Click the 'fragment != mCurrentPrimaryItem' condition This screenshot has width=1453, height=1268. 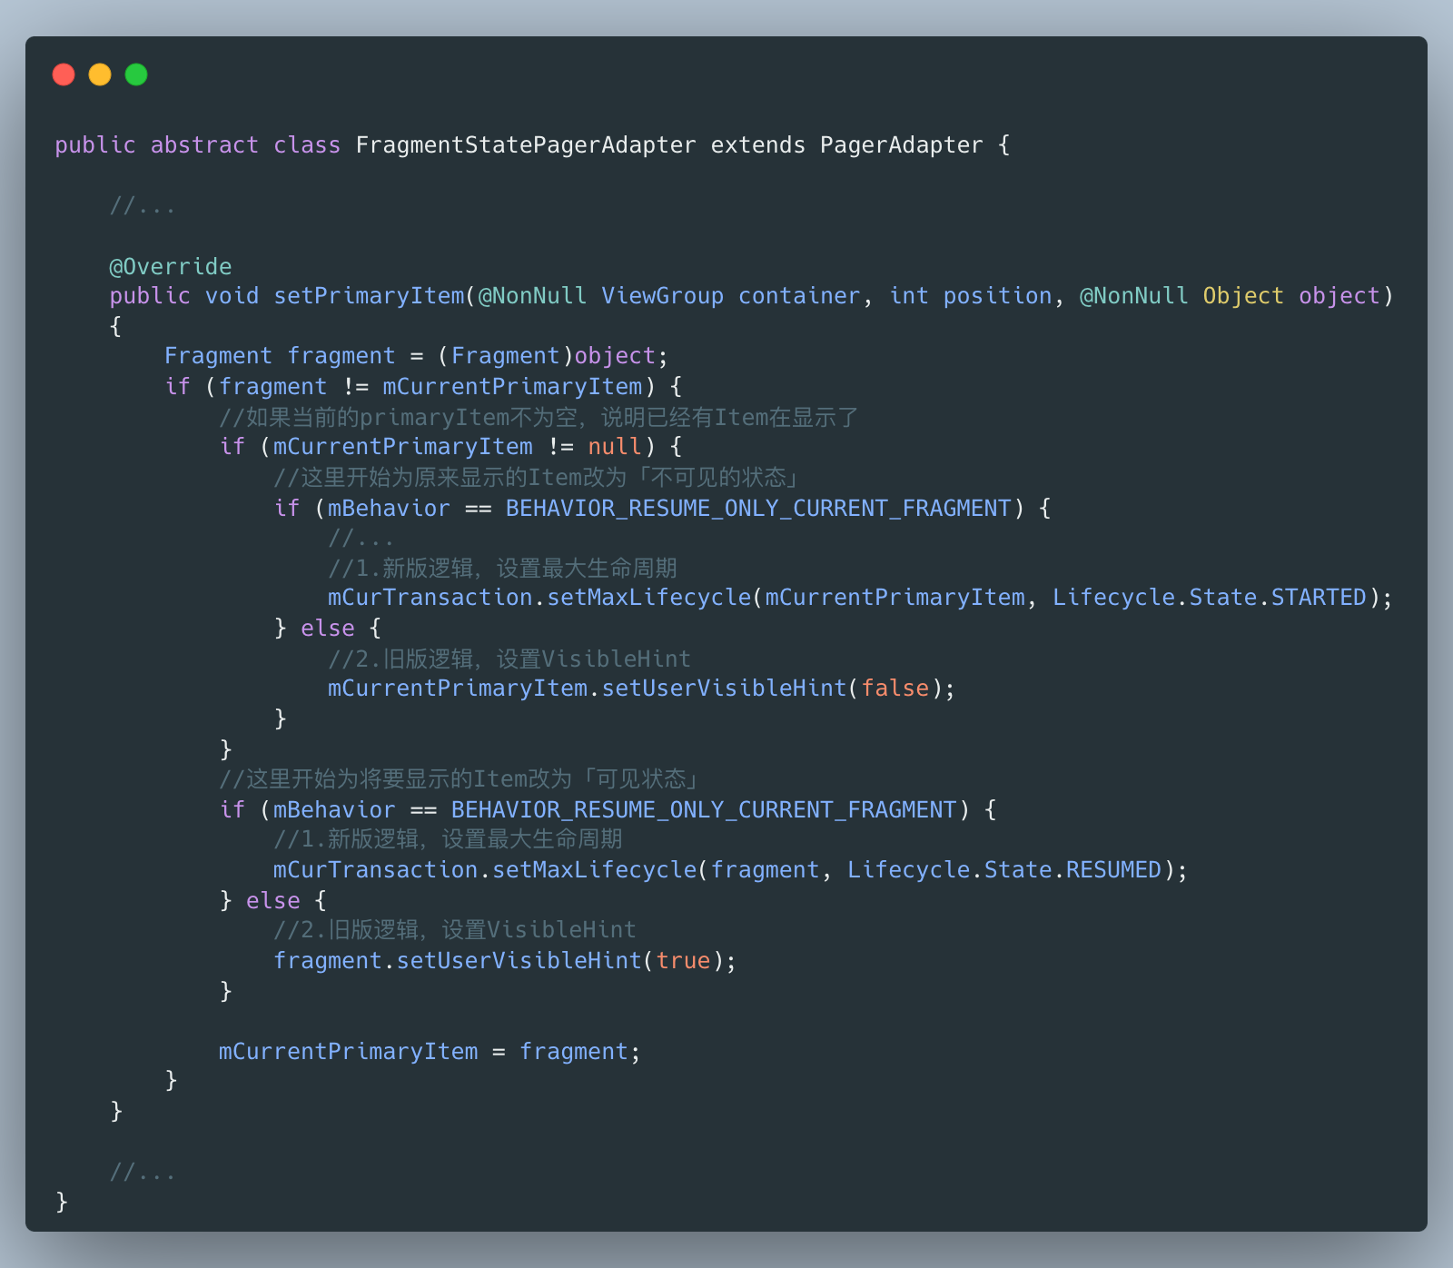tap(430, 387)
